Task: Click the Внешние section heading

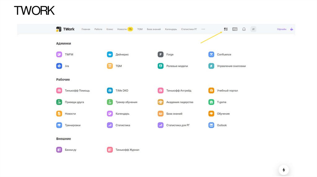Action: [x=63, y=138]
